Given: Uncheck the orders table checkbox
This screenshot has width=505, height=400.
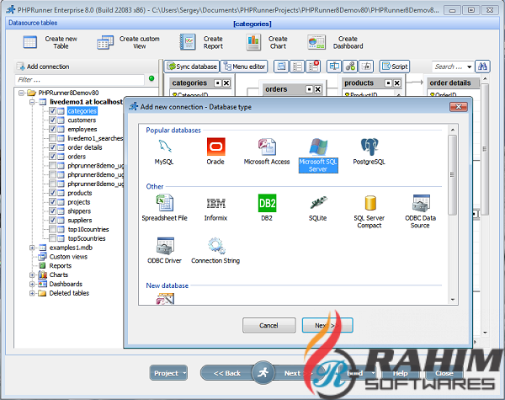Looking at the screenshot, I should (52, 157).
